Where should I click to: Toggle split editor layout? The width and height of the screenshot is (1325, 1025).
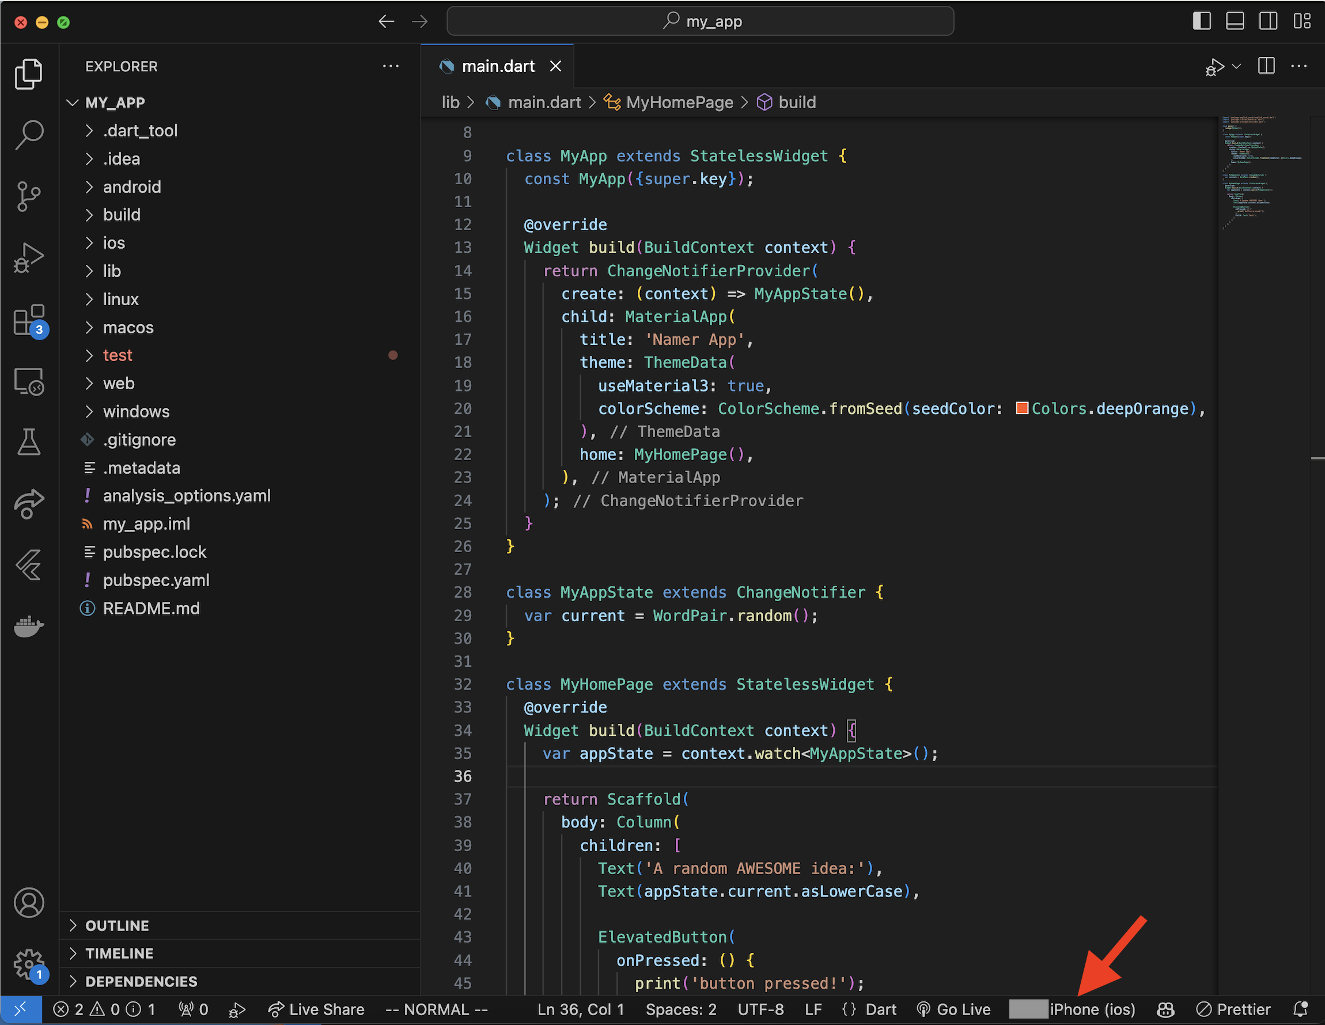1266,66
